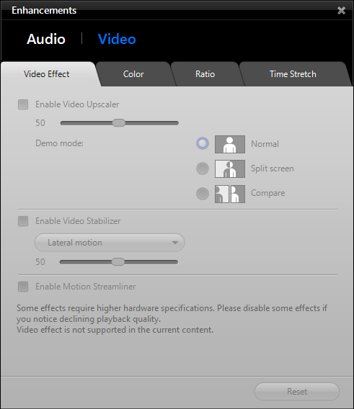Switch to the Audio section

pos(46,39)
